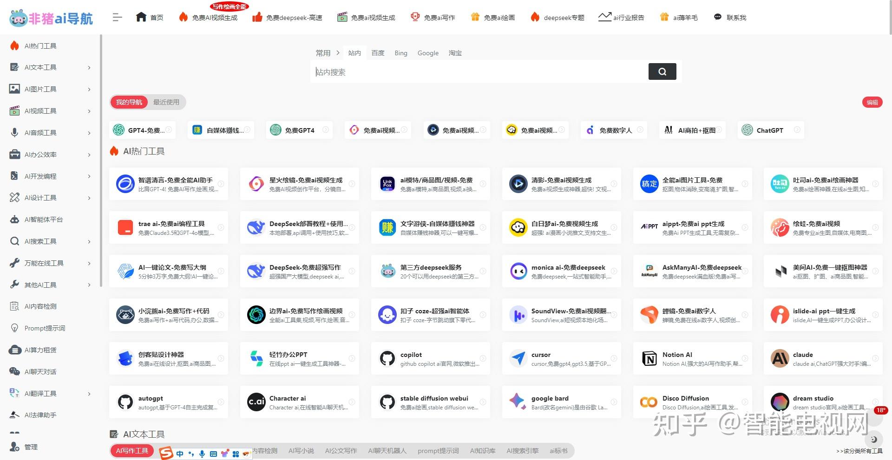Screen dimensions: 892x460
Task: Open the GPT4-免费 shortcut link
Action: pos(143,130)
